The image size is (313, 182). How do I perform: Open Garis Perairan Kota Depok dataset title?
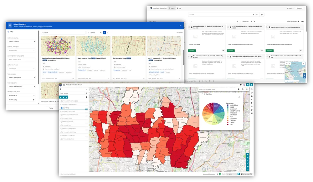click(92, 58)
